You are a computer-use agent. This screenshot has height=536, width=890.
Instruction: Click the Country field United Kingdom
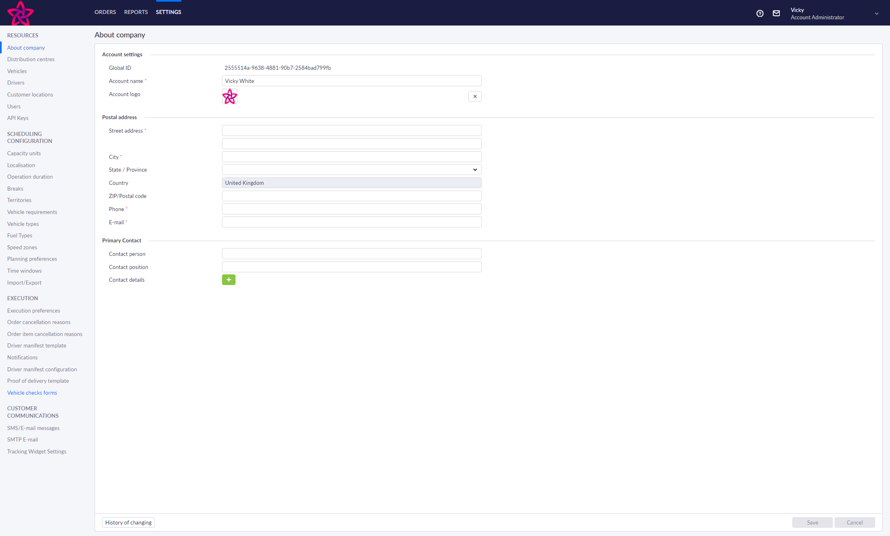351,183
